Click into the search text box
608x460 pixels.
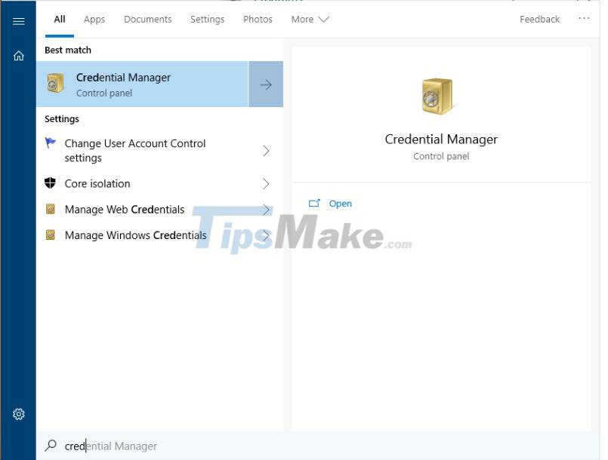(227, 446)
